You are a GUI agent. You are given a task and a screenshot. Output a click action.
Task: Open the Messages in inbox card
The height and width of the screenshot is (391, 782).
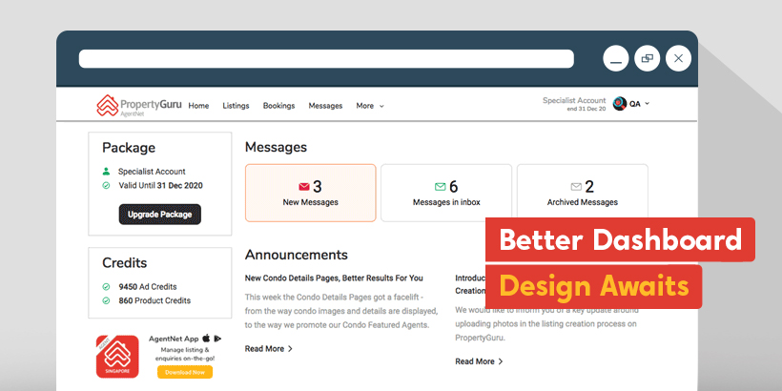coord(446,193)
